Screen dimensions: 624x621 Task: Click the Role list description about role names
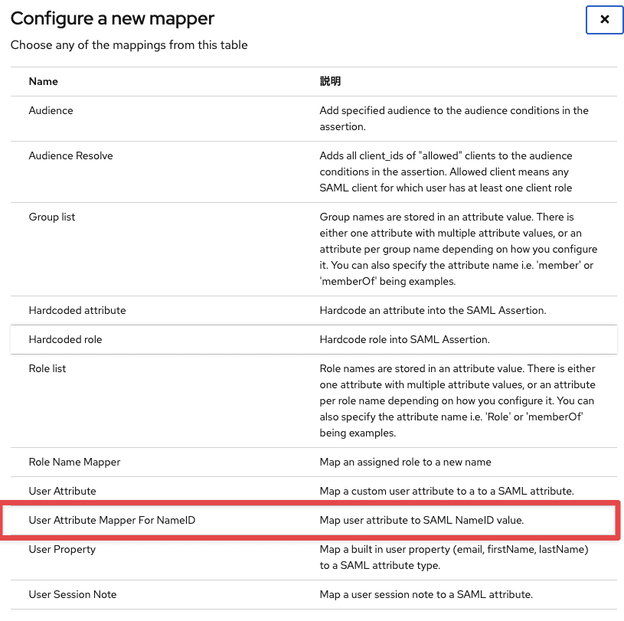[459, 400]
